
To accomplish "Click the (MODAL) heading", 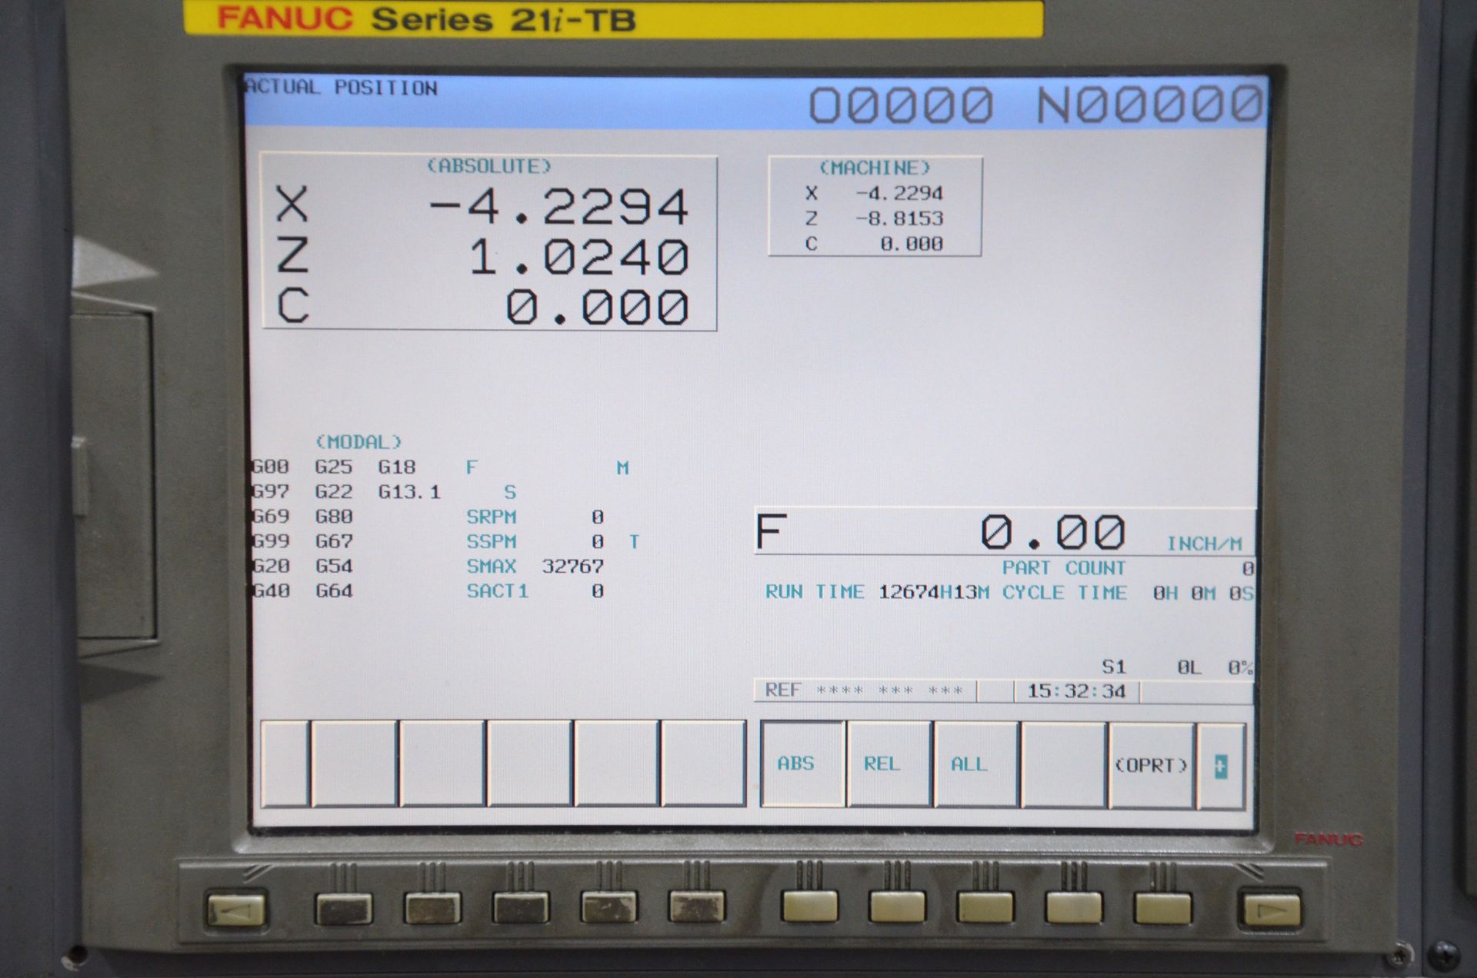I will coord(358,442).
